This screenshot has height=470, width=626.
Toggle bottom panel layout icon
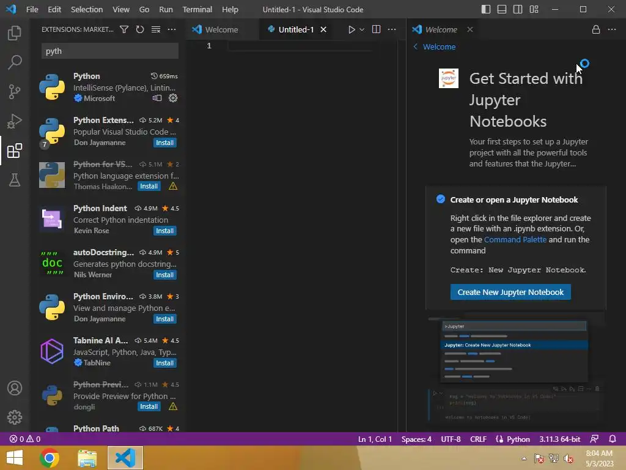point(502,9)
